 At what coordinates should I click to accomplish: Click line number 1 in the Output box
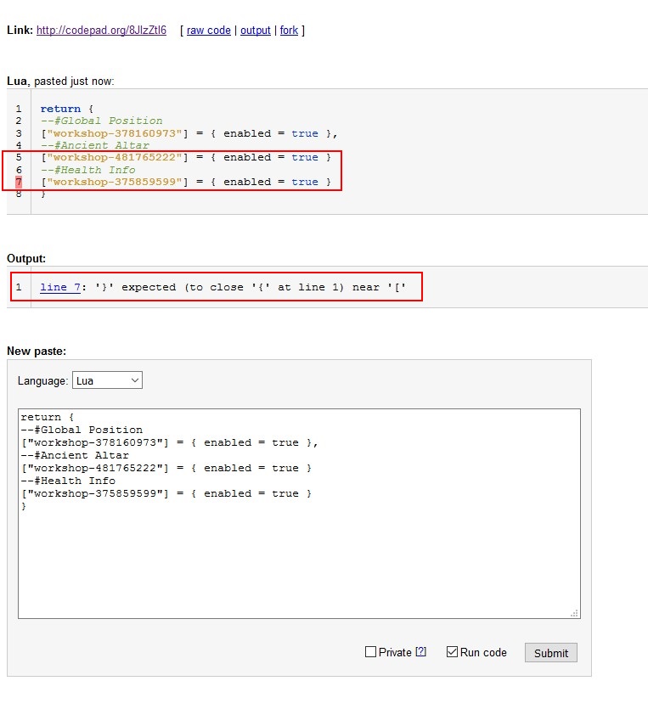(x=19, y=287)
